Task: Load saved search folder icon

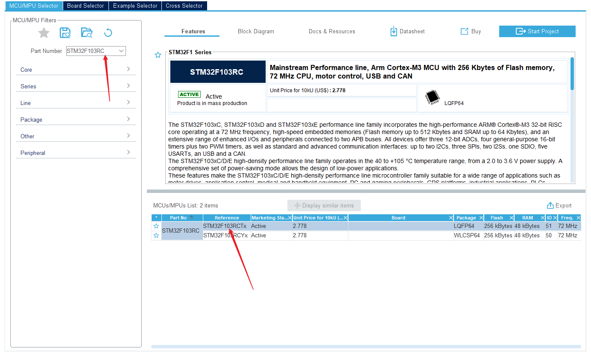Action: pyautogui.click(x=87, y=33)
